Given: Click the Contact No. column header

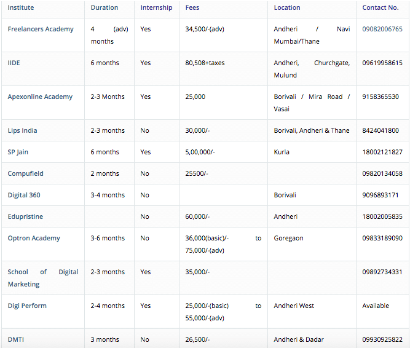Looking at the screenshot, I should pos(380,7).
